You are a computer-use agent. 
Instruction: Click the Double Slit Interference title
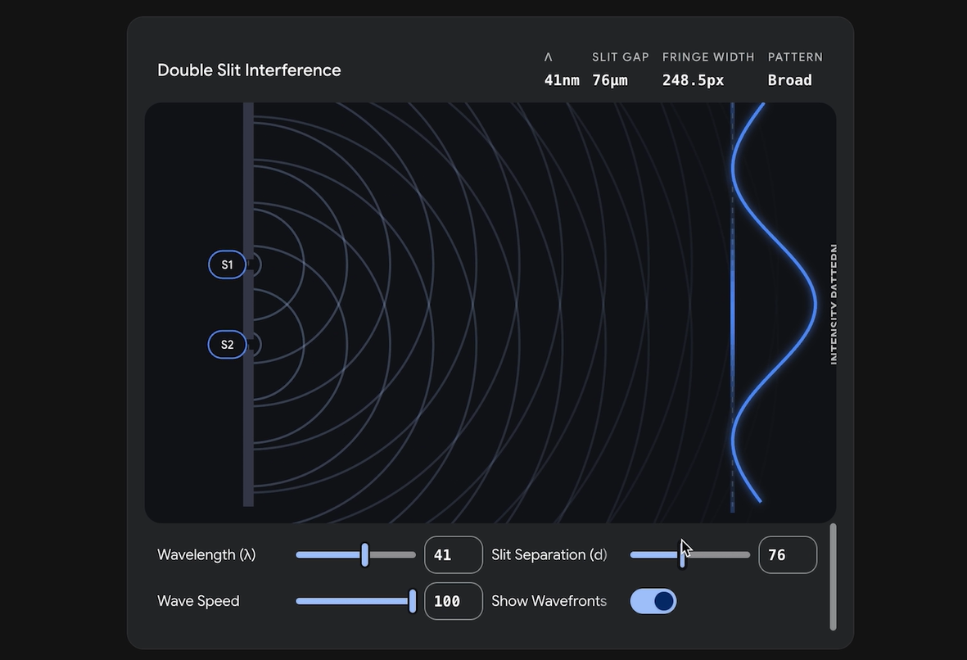(x=249, y=70)
